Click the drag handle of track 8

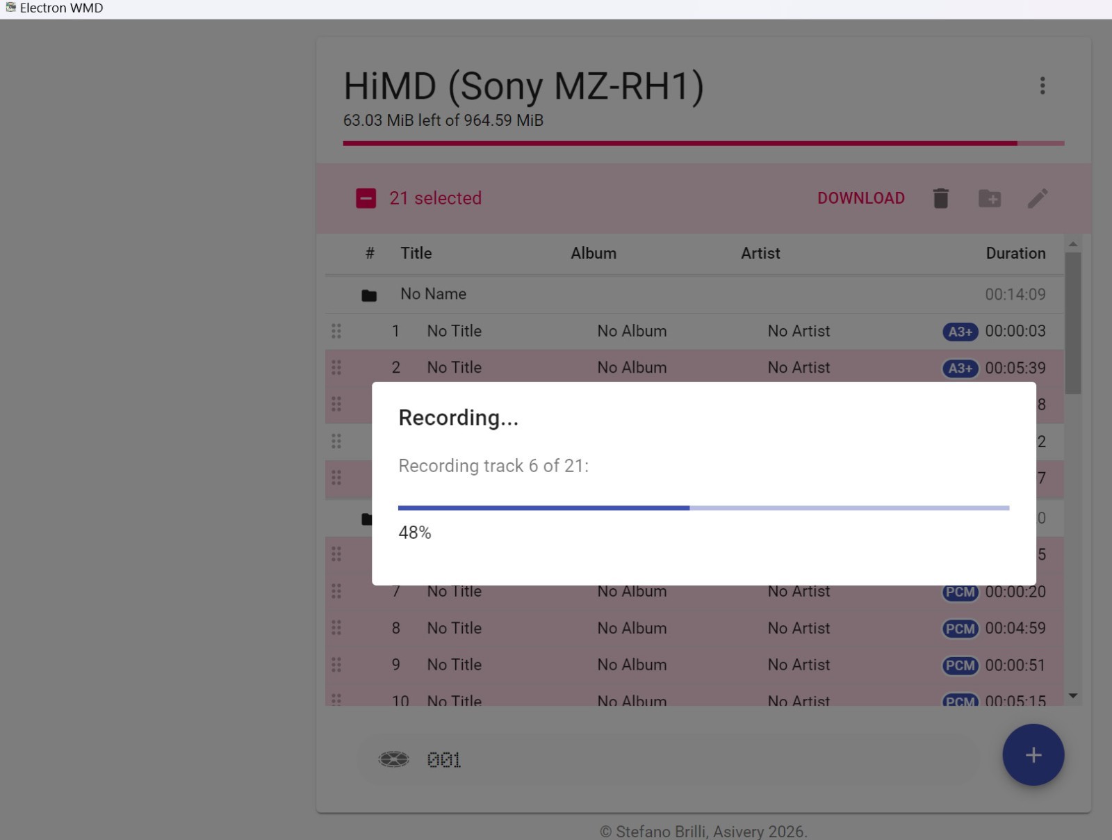coord(336,628)
